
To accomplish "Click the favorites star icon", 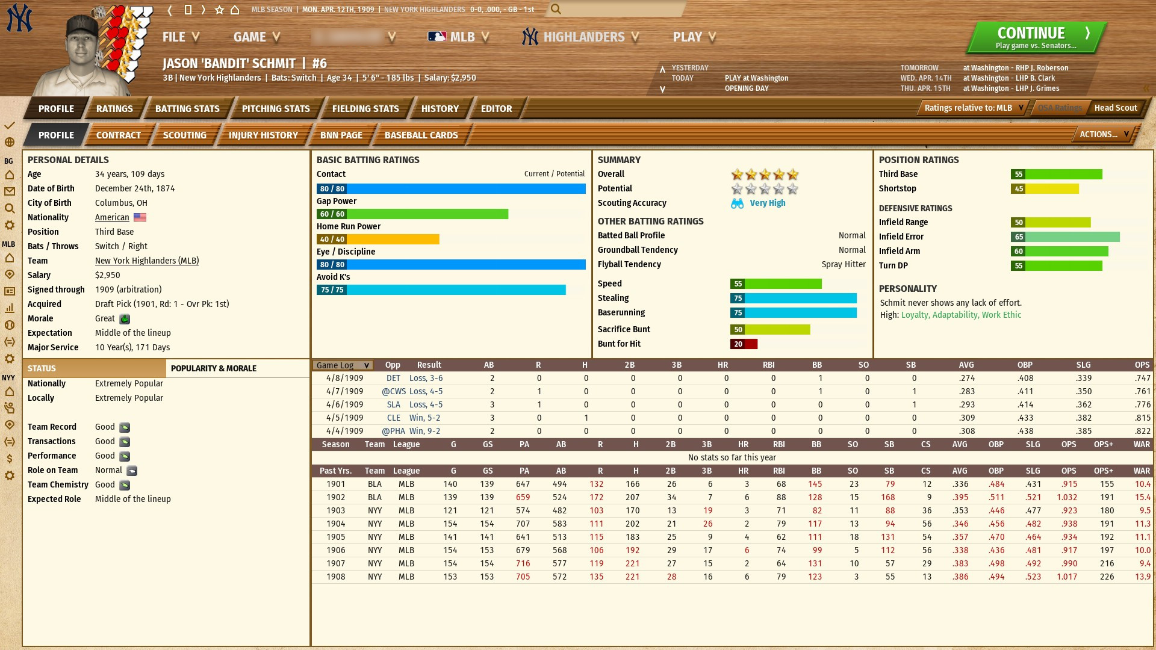I will pos(219,10).
